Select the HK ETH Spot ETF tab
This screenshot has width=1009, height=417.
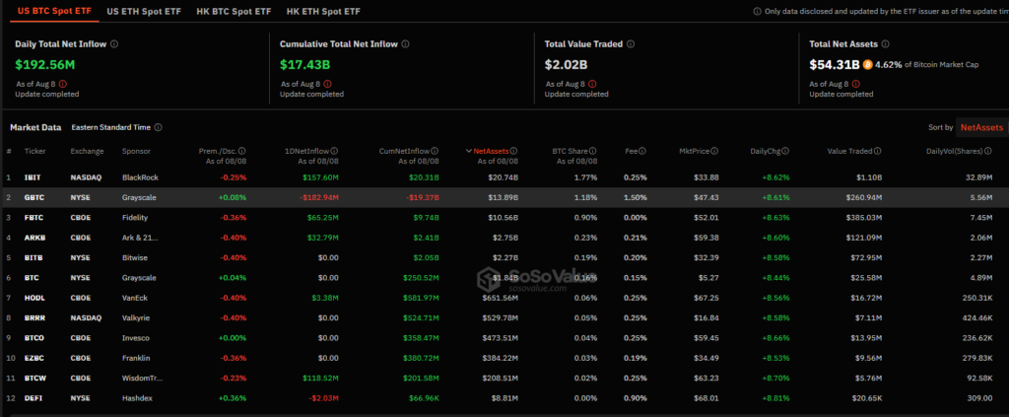tap(323, 12)
